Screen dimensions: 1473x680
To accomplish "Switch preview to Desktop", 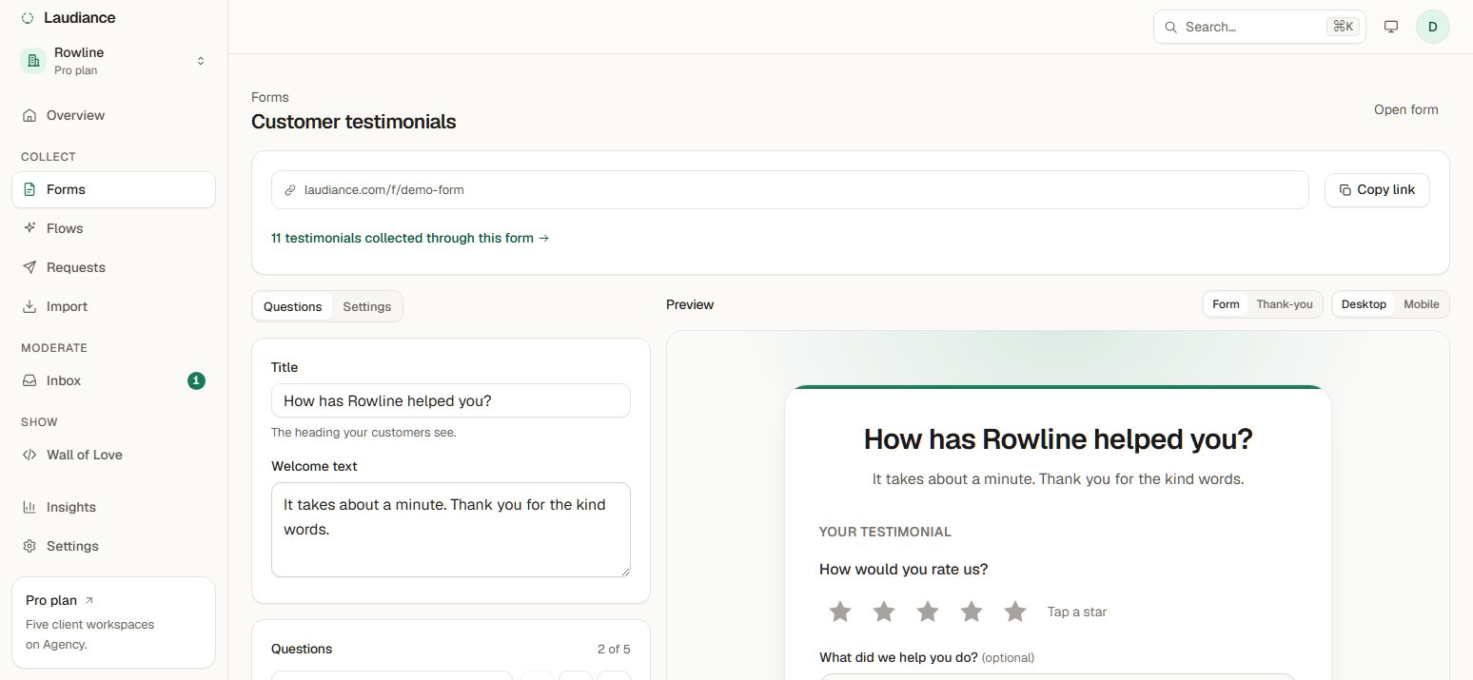I will (1364, 304).
